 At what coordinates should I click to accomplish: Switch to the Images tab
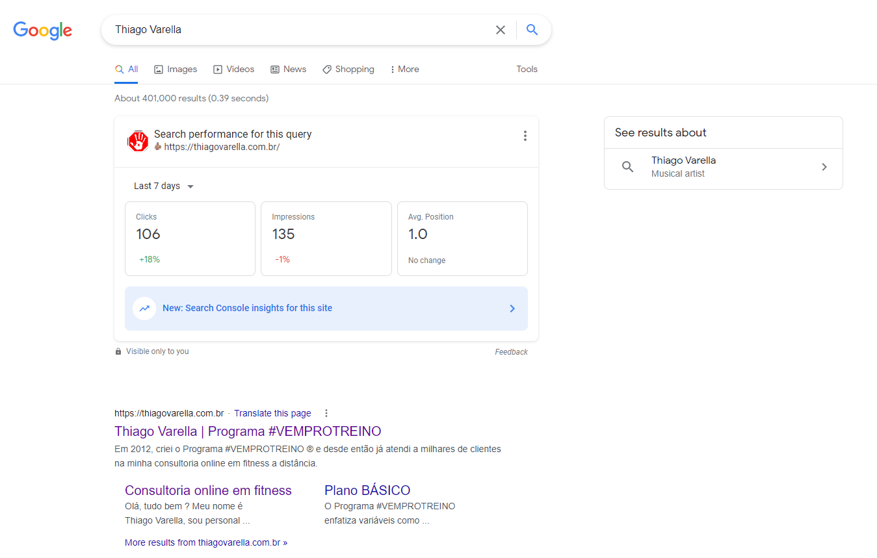(x=176, y=70)
